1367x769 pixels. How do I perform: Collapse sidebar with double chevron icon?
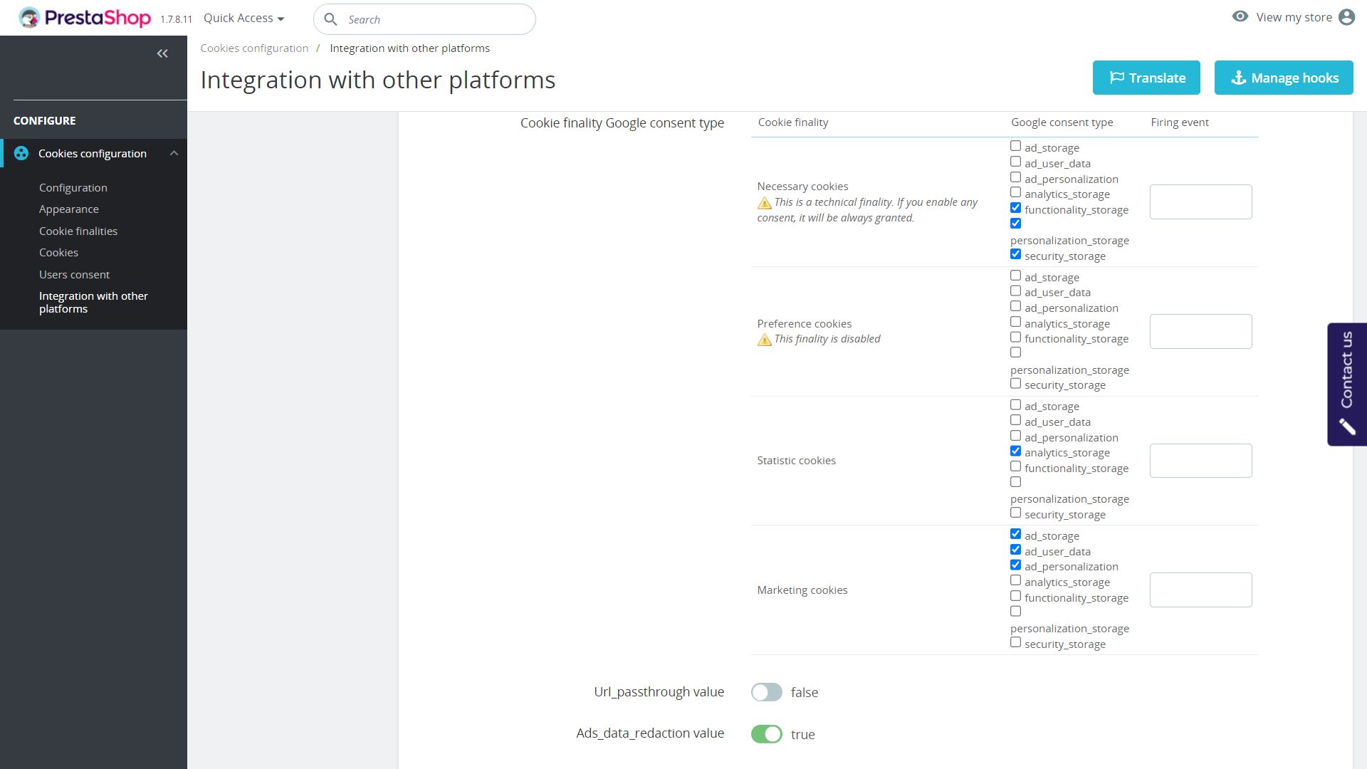(162, 53)
